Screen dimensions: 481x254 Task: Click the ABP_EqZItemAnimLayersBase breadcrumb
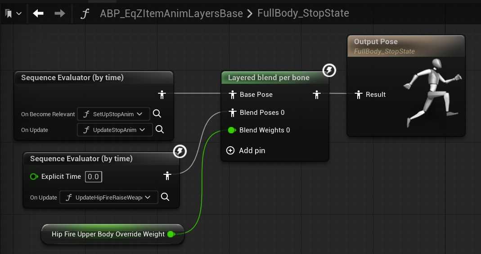tap(171, 14)
